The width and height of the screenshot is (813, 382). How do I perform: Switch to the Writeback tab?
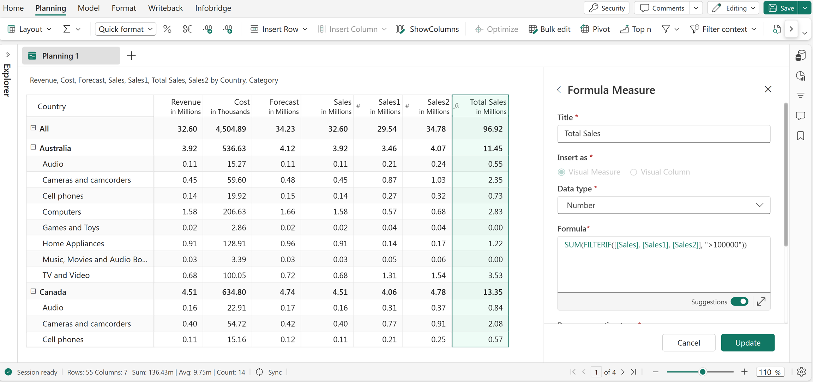click(x=165, y=8)
